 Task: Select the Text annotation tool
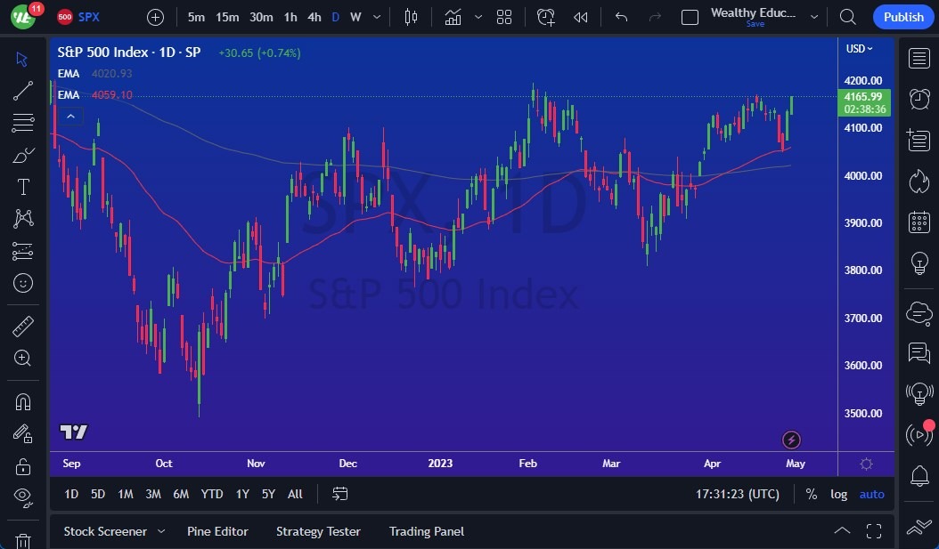(23, 187)
